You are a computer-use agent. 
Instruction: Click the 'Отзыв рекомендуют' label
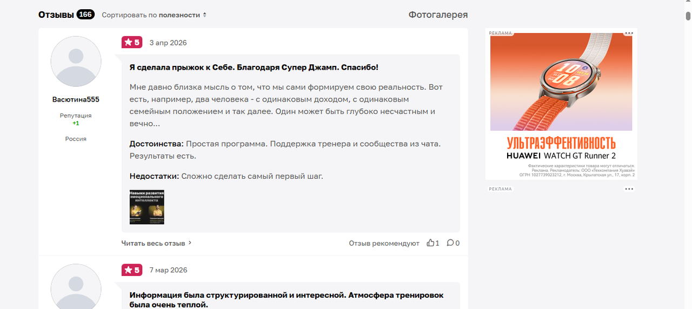tap(384, 243)
